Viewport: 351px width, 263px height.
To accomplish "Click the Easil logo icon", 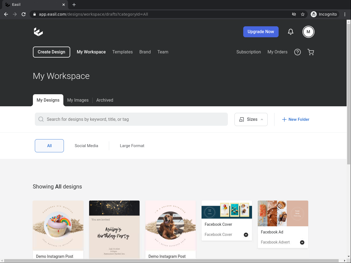I will click(38, 32).
